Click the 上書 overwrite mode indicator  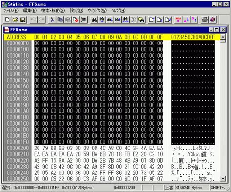(x=169, y=188)
